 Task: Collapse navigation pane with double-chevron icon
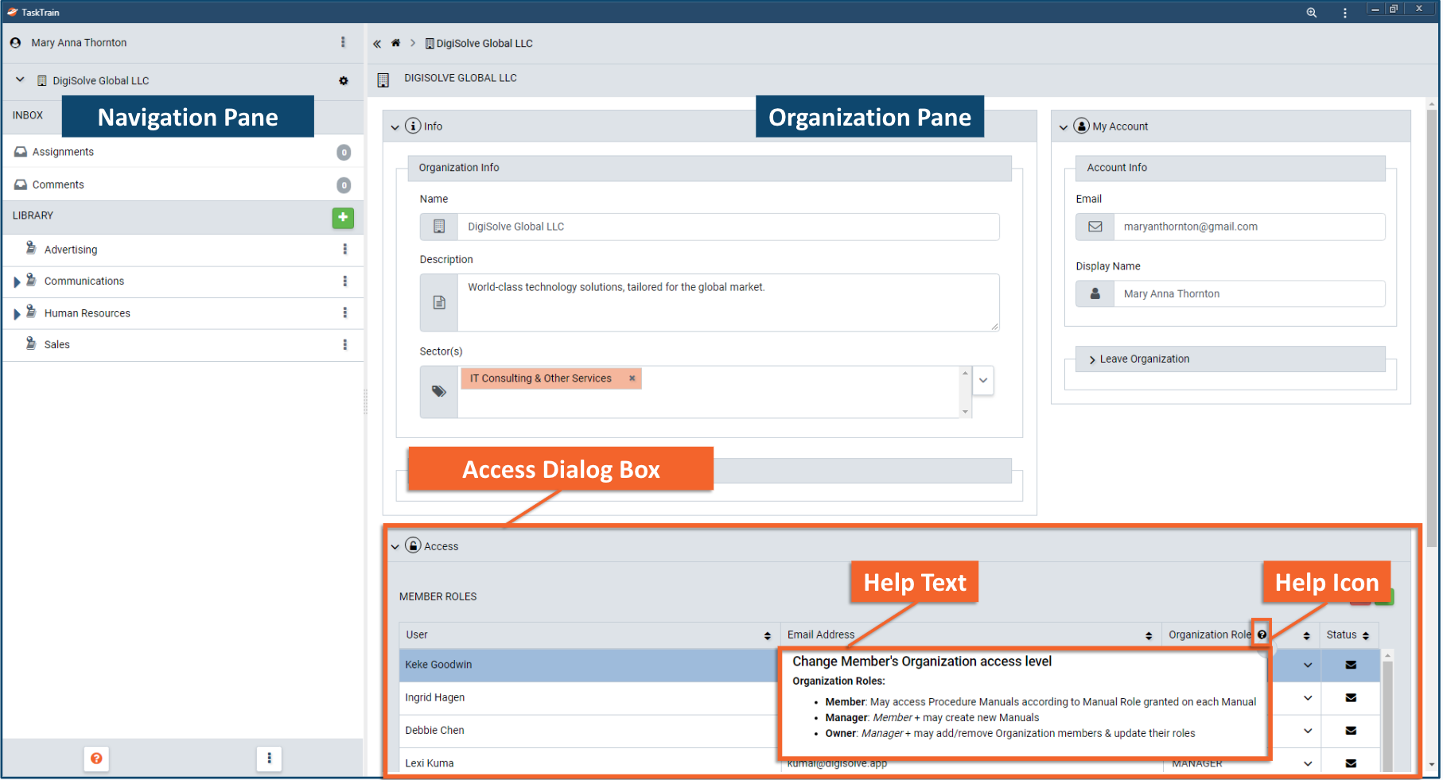point(377,44)
